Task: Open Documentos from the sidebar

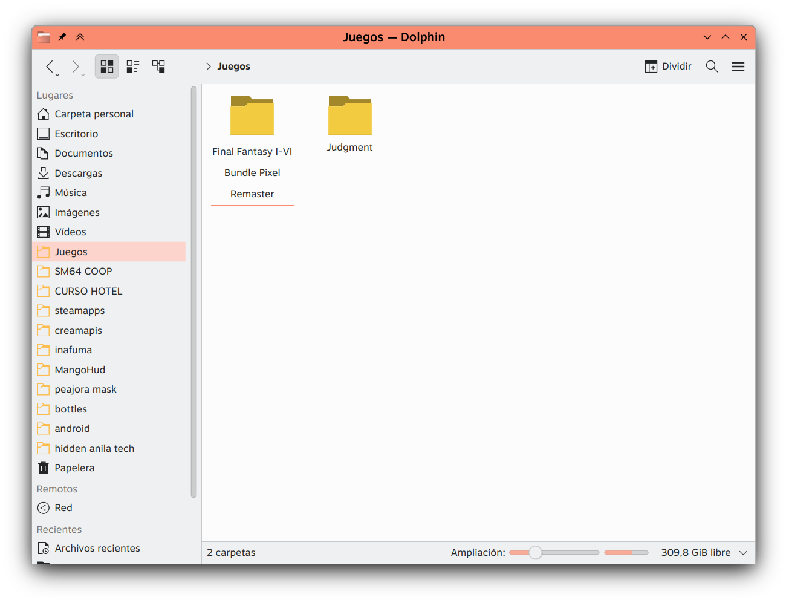Action: coord(109,154)
